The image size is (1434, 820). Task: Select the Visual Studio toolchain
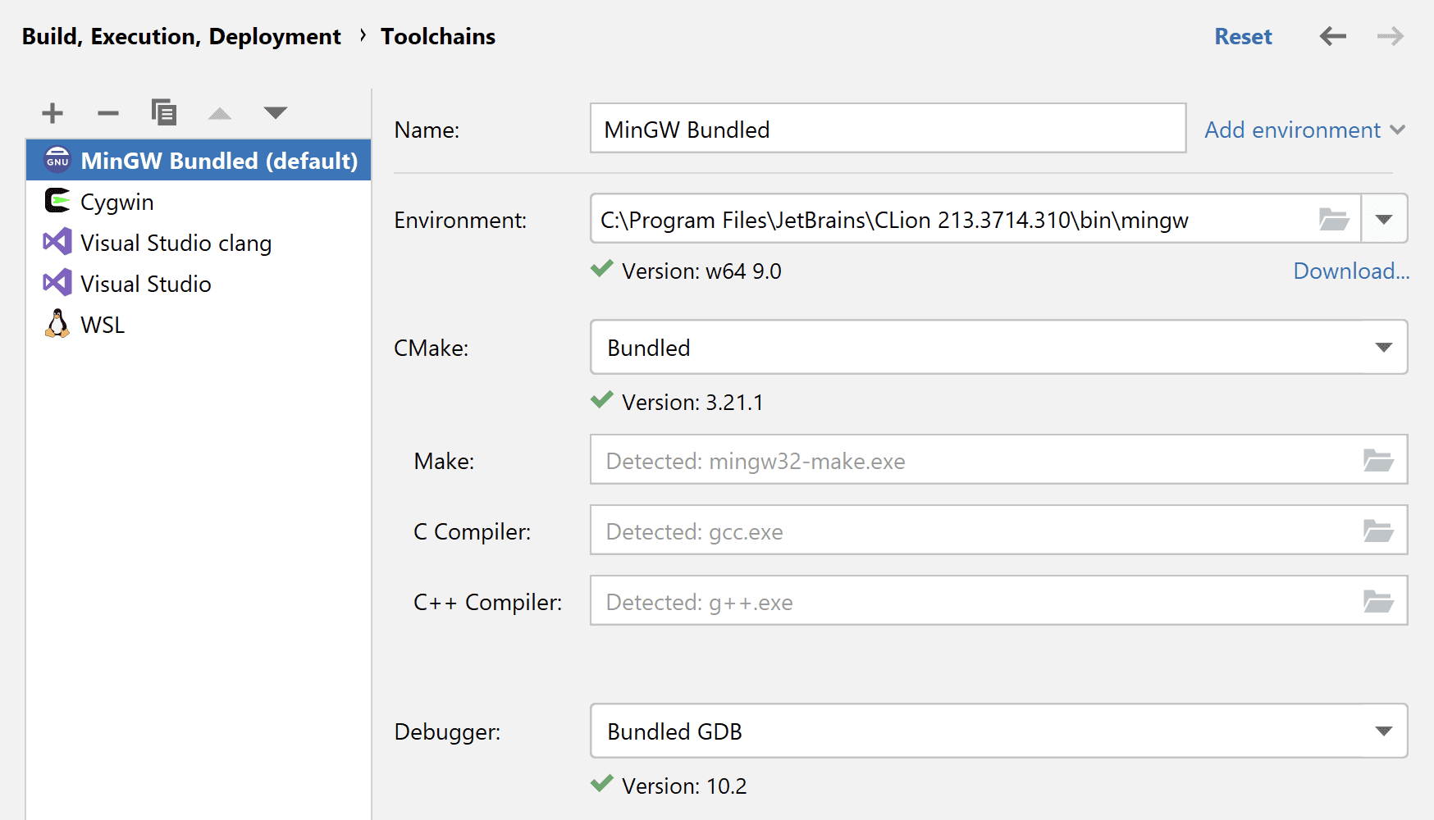coord(199,284)
